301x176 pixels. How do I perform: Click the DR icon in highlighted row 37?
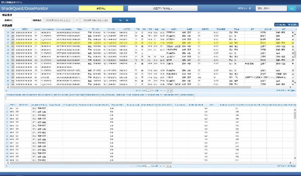click(x=13, y=43)
